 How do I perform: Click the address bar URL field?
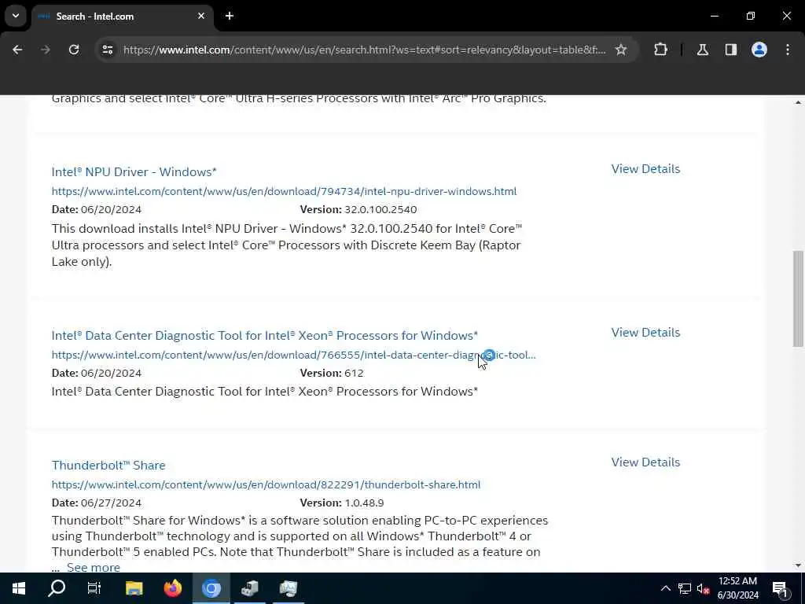[x=365, y=50]
